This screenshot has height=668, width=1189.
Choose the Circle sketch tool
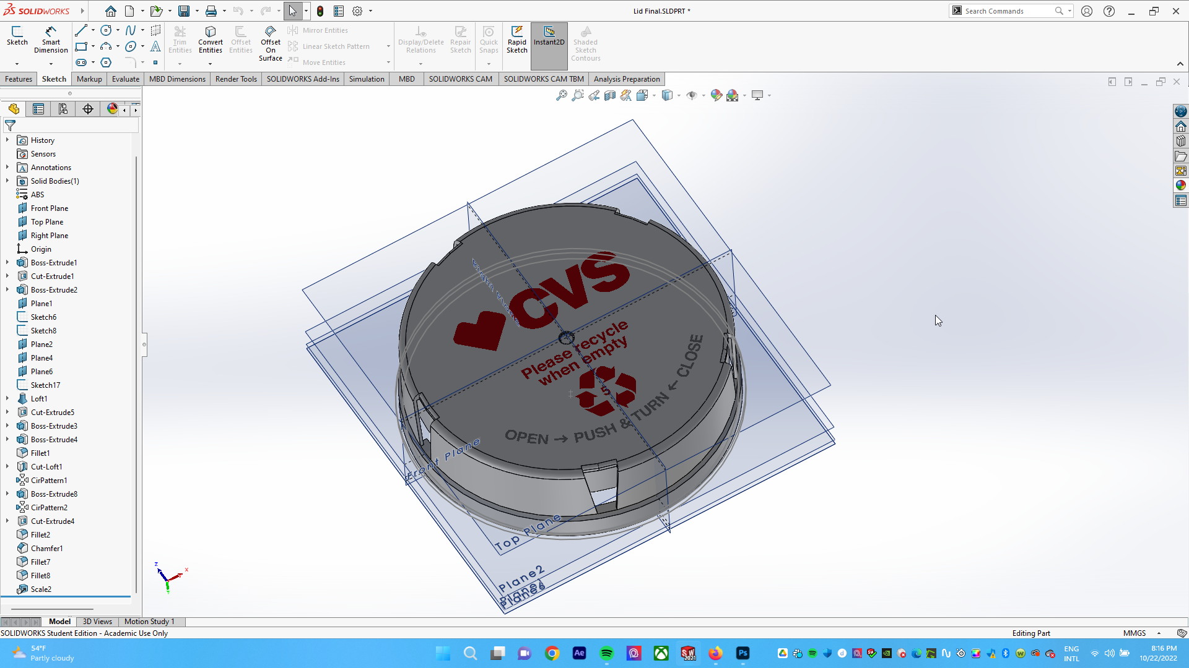click(106, 30)
